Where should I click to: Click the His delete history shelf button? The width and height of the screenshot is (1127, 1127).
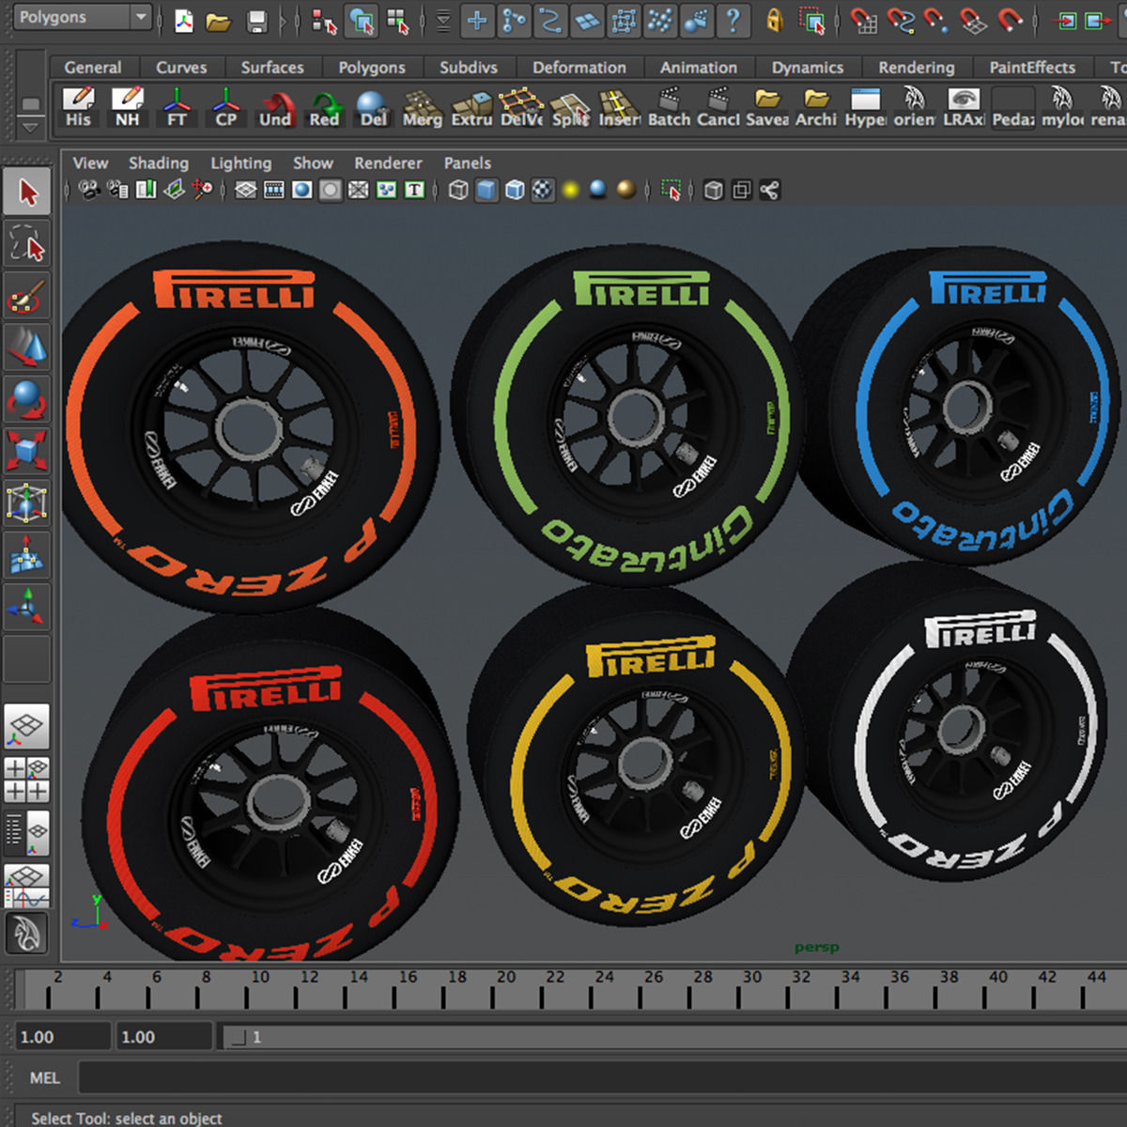point(78,106)
